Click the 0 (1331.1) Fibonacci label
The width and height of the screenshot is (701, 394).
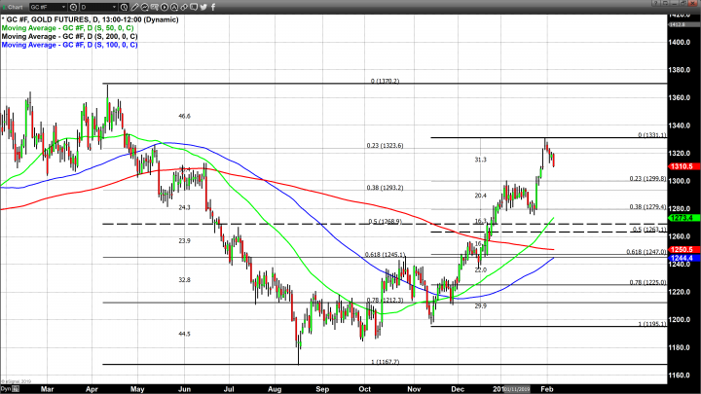pos(651,135)
